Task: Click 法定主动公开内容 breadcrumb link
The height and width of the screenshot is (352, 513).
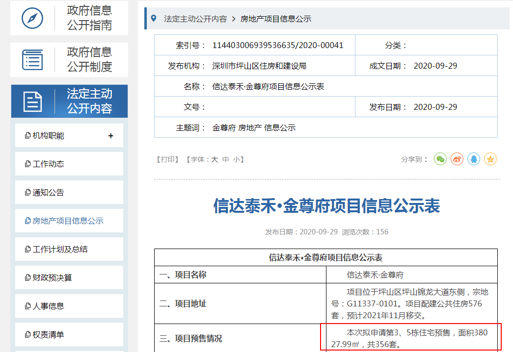Action: [x=195, y=19]
